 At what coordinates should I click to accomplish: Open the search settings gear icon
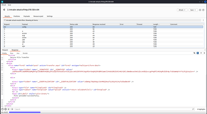point(5,109)
